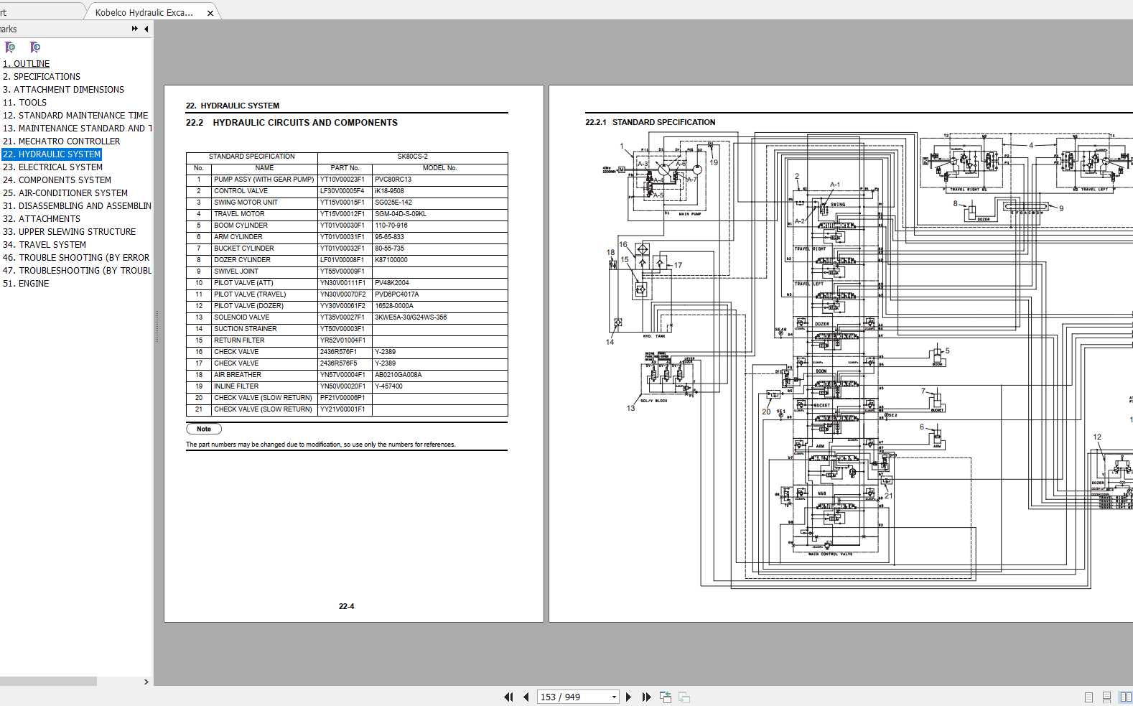This screenshot has height=706, width=1133.
Task: Collapse the bookmarks panel with left arrow
Action: [x=146, y=29]
